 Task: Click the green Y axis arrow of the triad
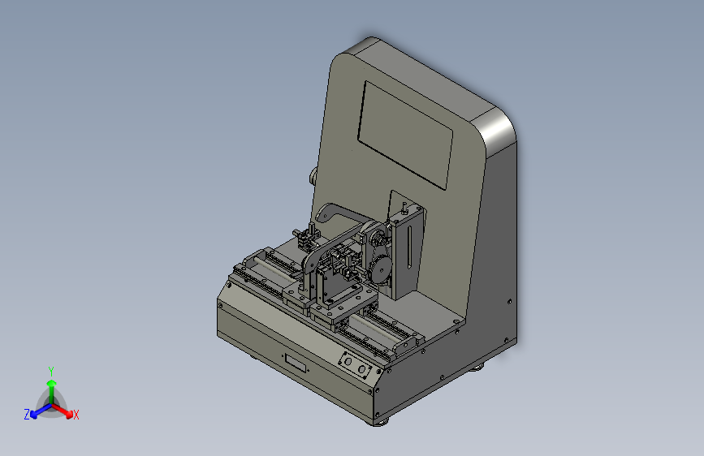coord(52,391)
